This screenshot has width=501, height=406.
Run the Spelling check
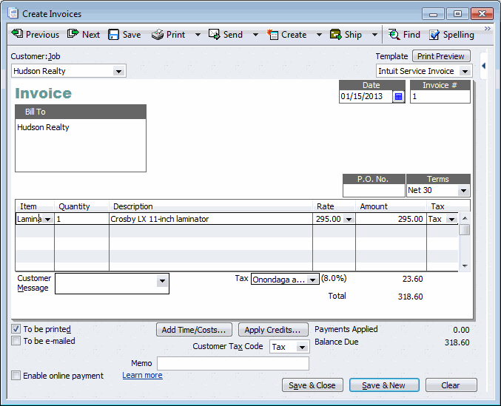point(451,35)
